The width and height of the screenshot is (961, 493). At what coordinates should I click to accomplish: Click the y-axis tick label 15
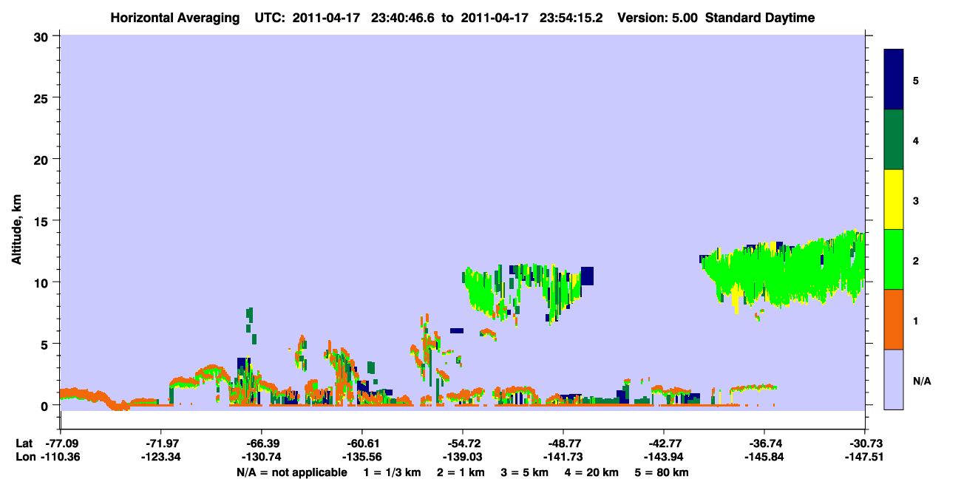[42, 221]
